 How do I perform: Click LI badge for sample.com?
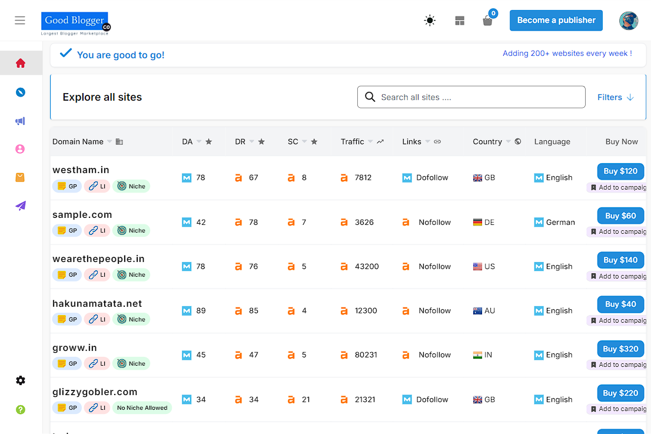[97, 230]
